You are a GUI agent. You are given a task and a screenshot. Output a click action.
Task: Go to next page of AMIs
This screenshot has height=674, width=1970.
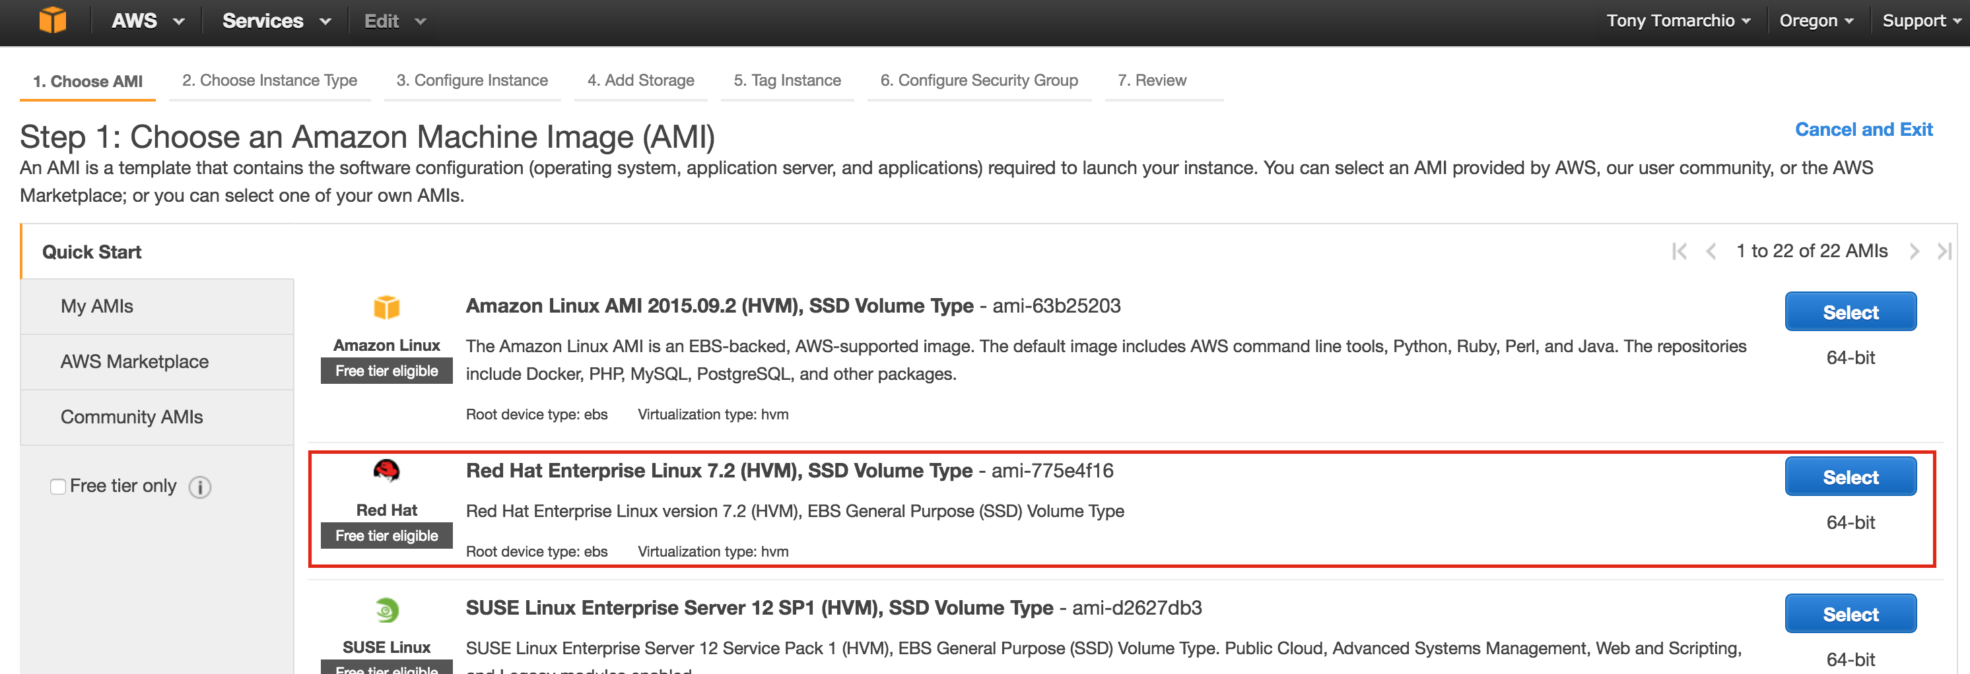[x=1913, y=251]
